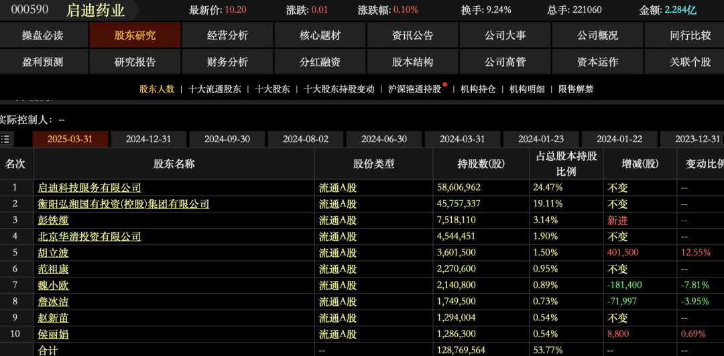Jump to 十大股东持股变动 section

coord(339,89)
